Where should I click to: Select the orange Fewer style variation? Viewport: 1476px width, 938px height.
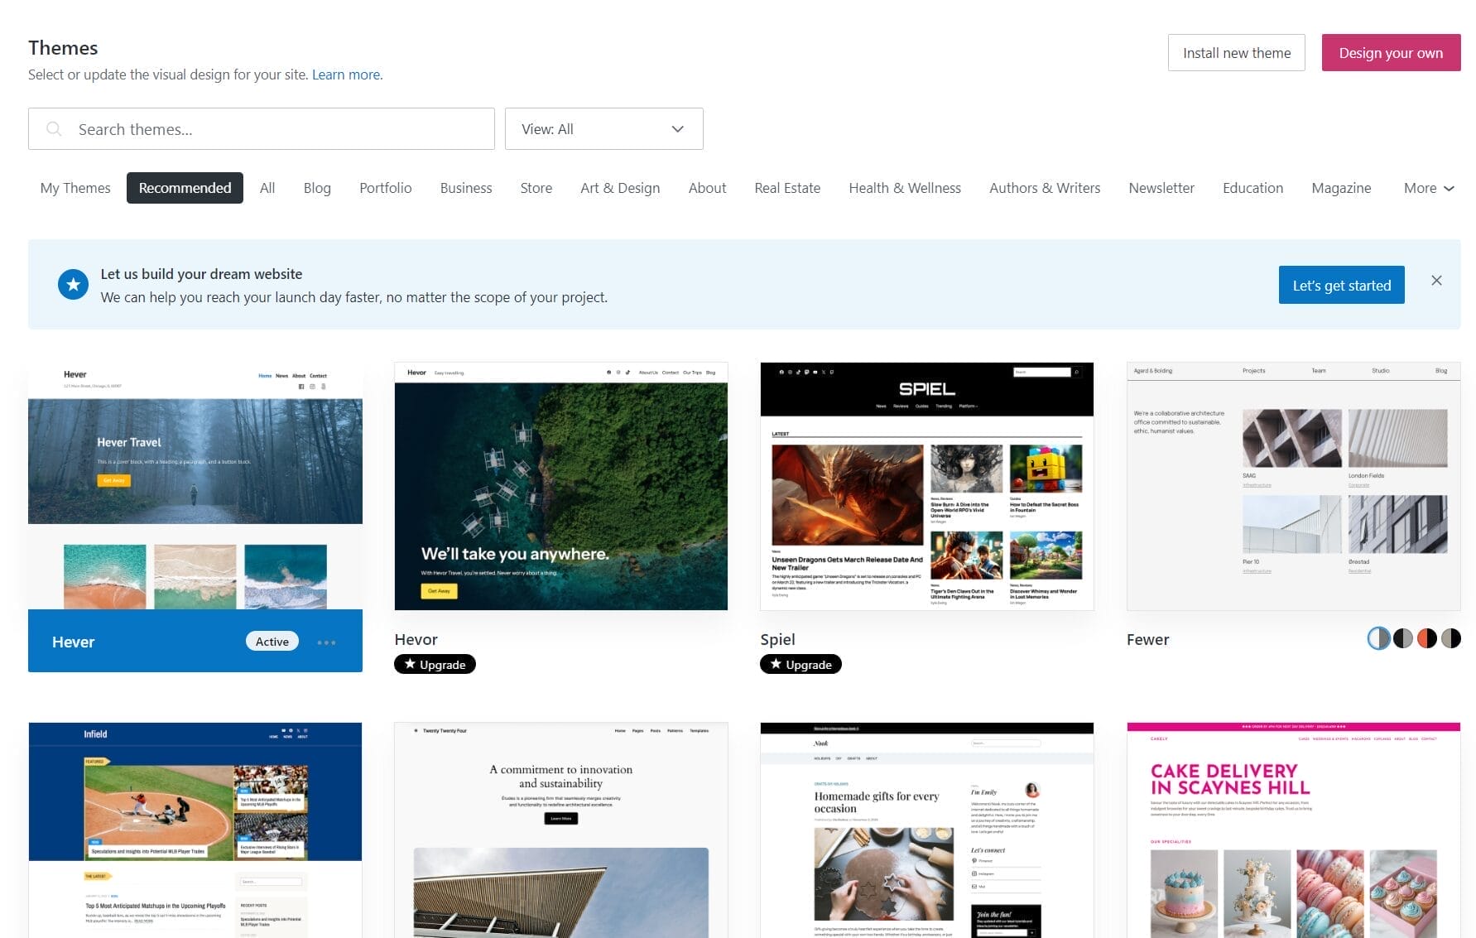(x=1426, y=638)
